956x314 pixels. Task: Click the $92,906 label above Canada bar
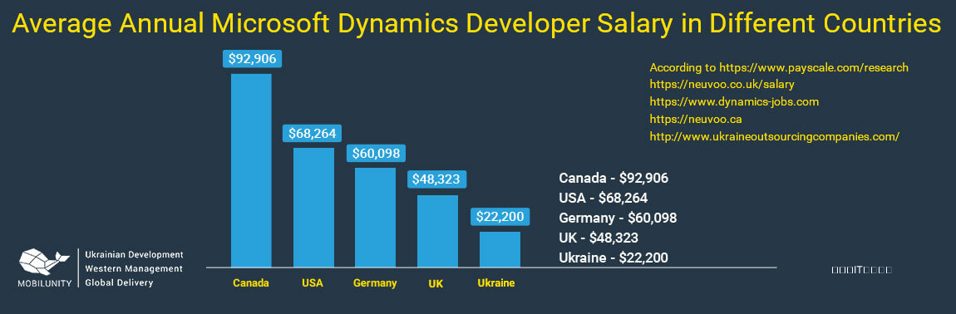point(252,58)
